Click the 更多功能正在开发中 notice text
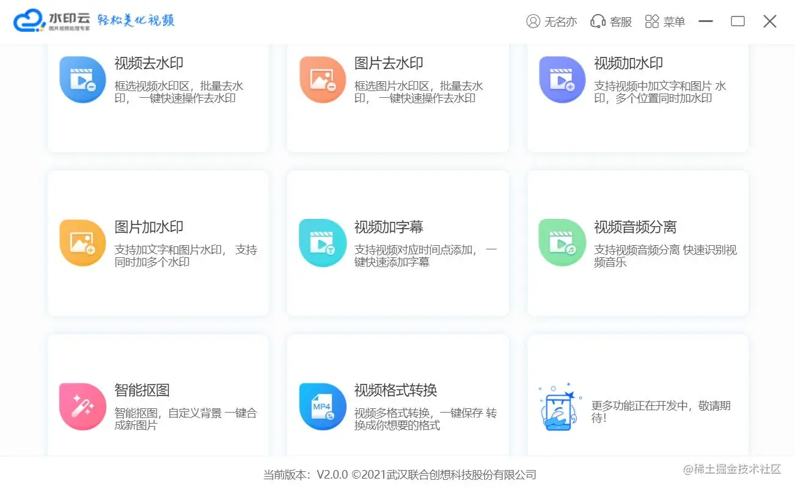 pyautogui.click(x=661, y=412)
